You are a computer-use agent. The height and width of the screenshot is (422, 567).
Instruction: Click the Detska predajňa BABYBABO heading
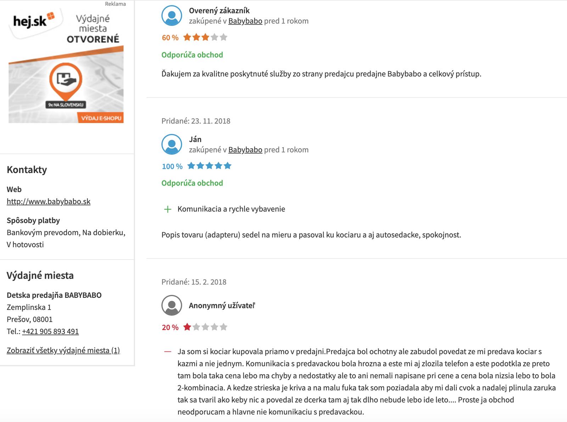click(54, 295)
